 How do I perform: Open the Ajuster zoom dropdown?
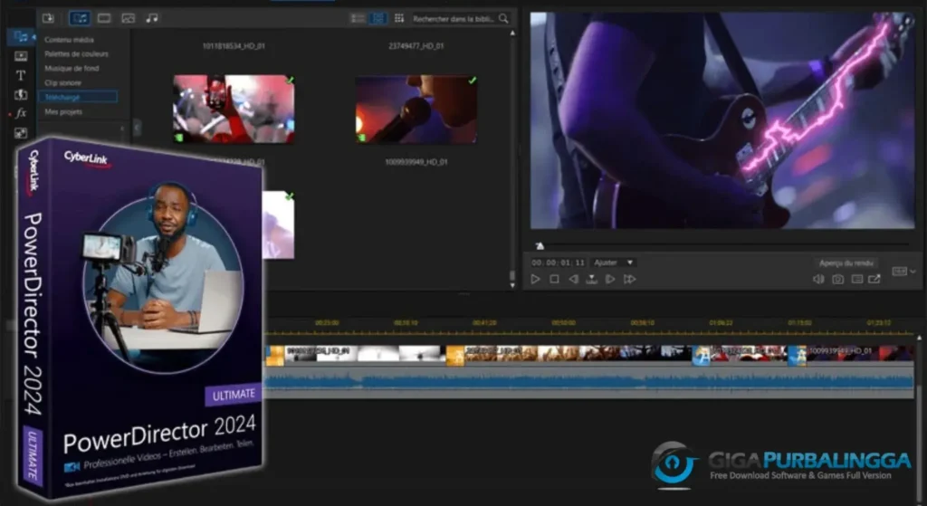point(614,263)
